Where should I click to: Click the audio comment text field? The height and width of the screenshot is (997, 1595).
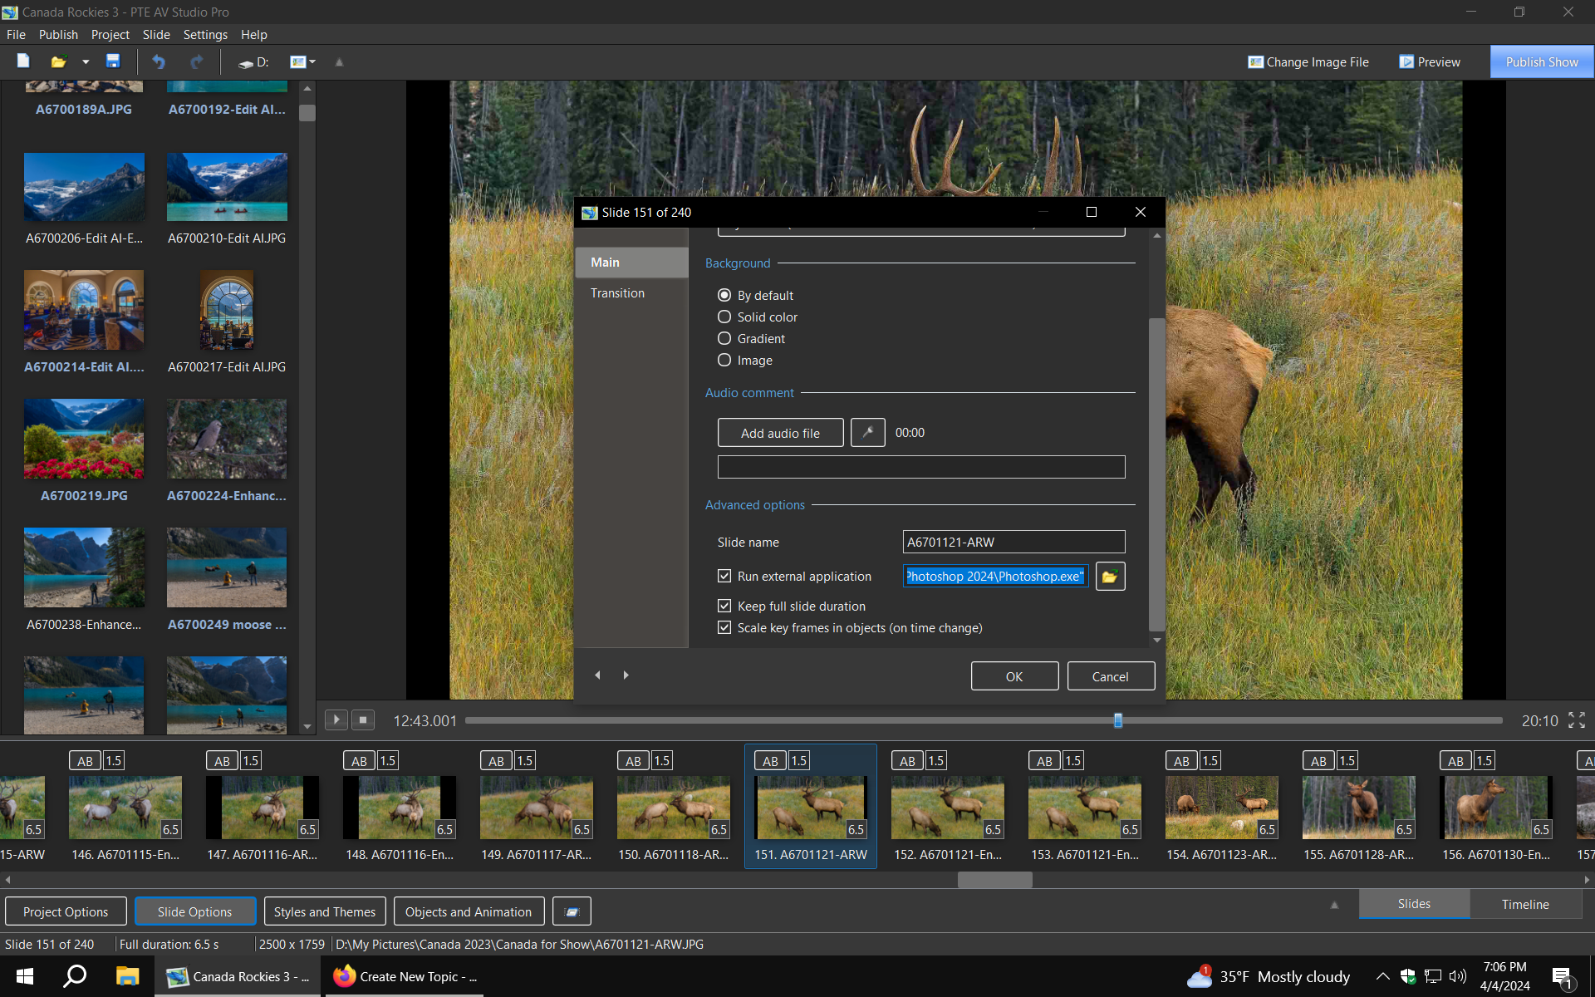tap(920, 467)
